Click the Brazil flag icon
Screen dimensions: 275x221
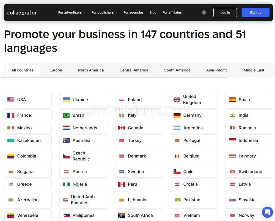click(66, 115)
